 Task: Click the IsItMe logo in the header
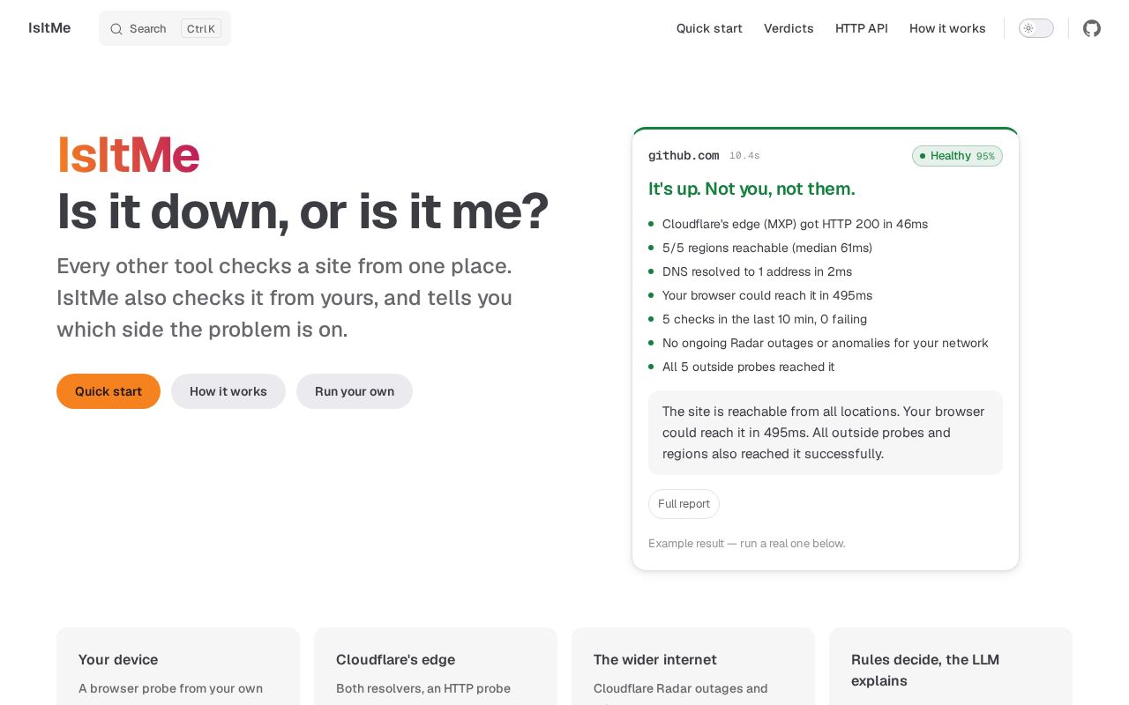tap(49, 28)
